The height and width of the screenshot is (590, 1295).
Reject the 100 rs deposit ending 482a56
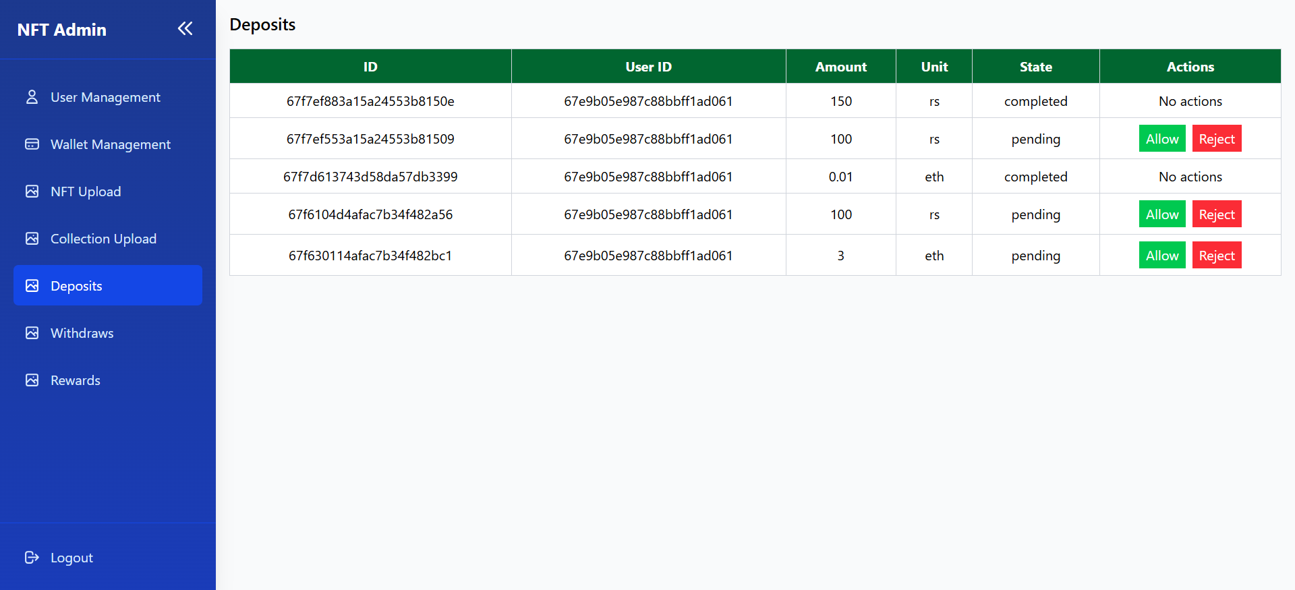click(1216, 214)
